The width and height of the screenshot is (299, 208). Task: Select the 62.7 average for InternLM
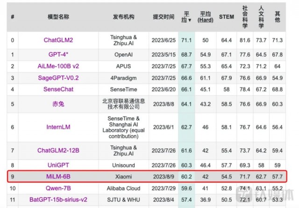tap(186, 127)
